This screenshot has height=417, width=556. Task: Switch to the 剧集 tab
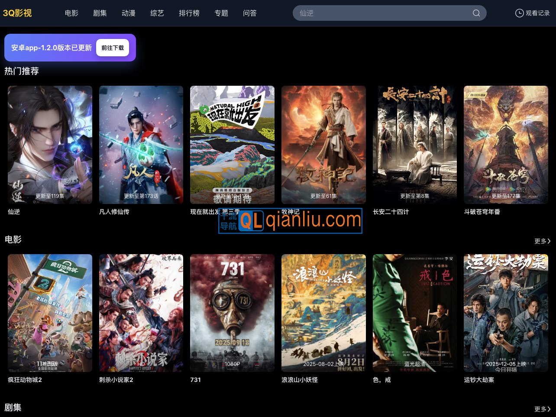click(100, 13)
